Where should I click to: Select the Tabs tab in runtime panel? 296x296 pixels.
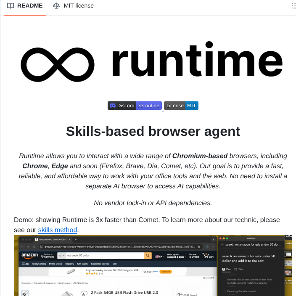239,269
